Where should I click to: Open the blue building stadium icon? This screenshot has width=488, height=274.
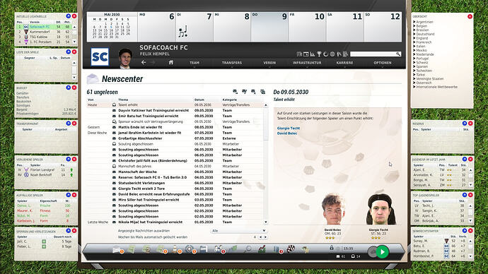click(x=277, y=249)
